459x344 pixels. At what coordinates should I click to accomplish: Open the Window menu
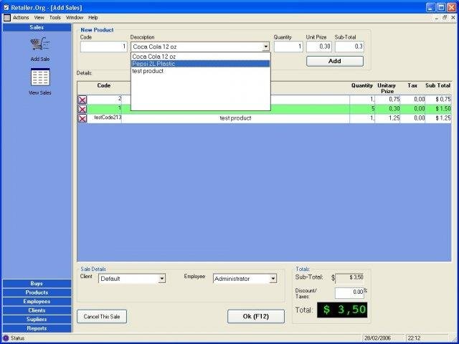tap(75, 17)
